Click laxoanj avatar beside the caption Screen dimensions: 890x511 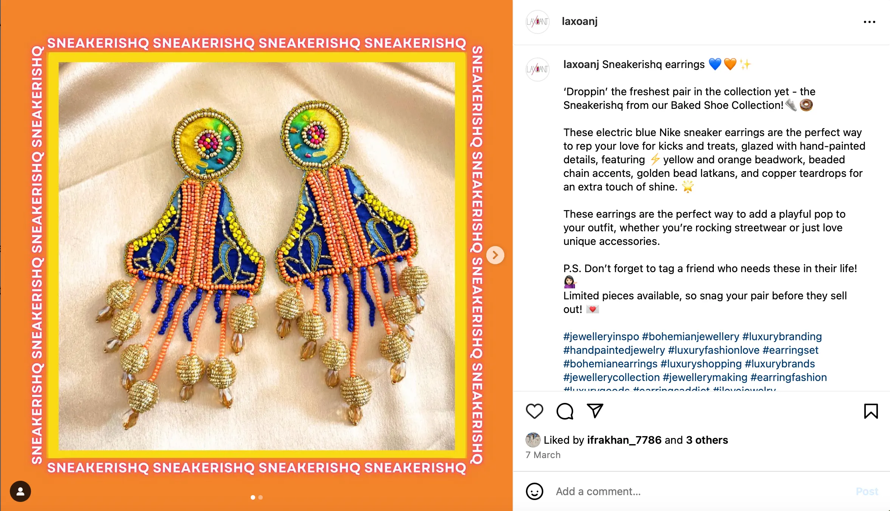(x=537, y=69)
